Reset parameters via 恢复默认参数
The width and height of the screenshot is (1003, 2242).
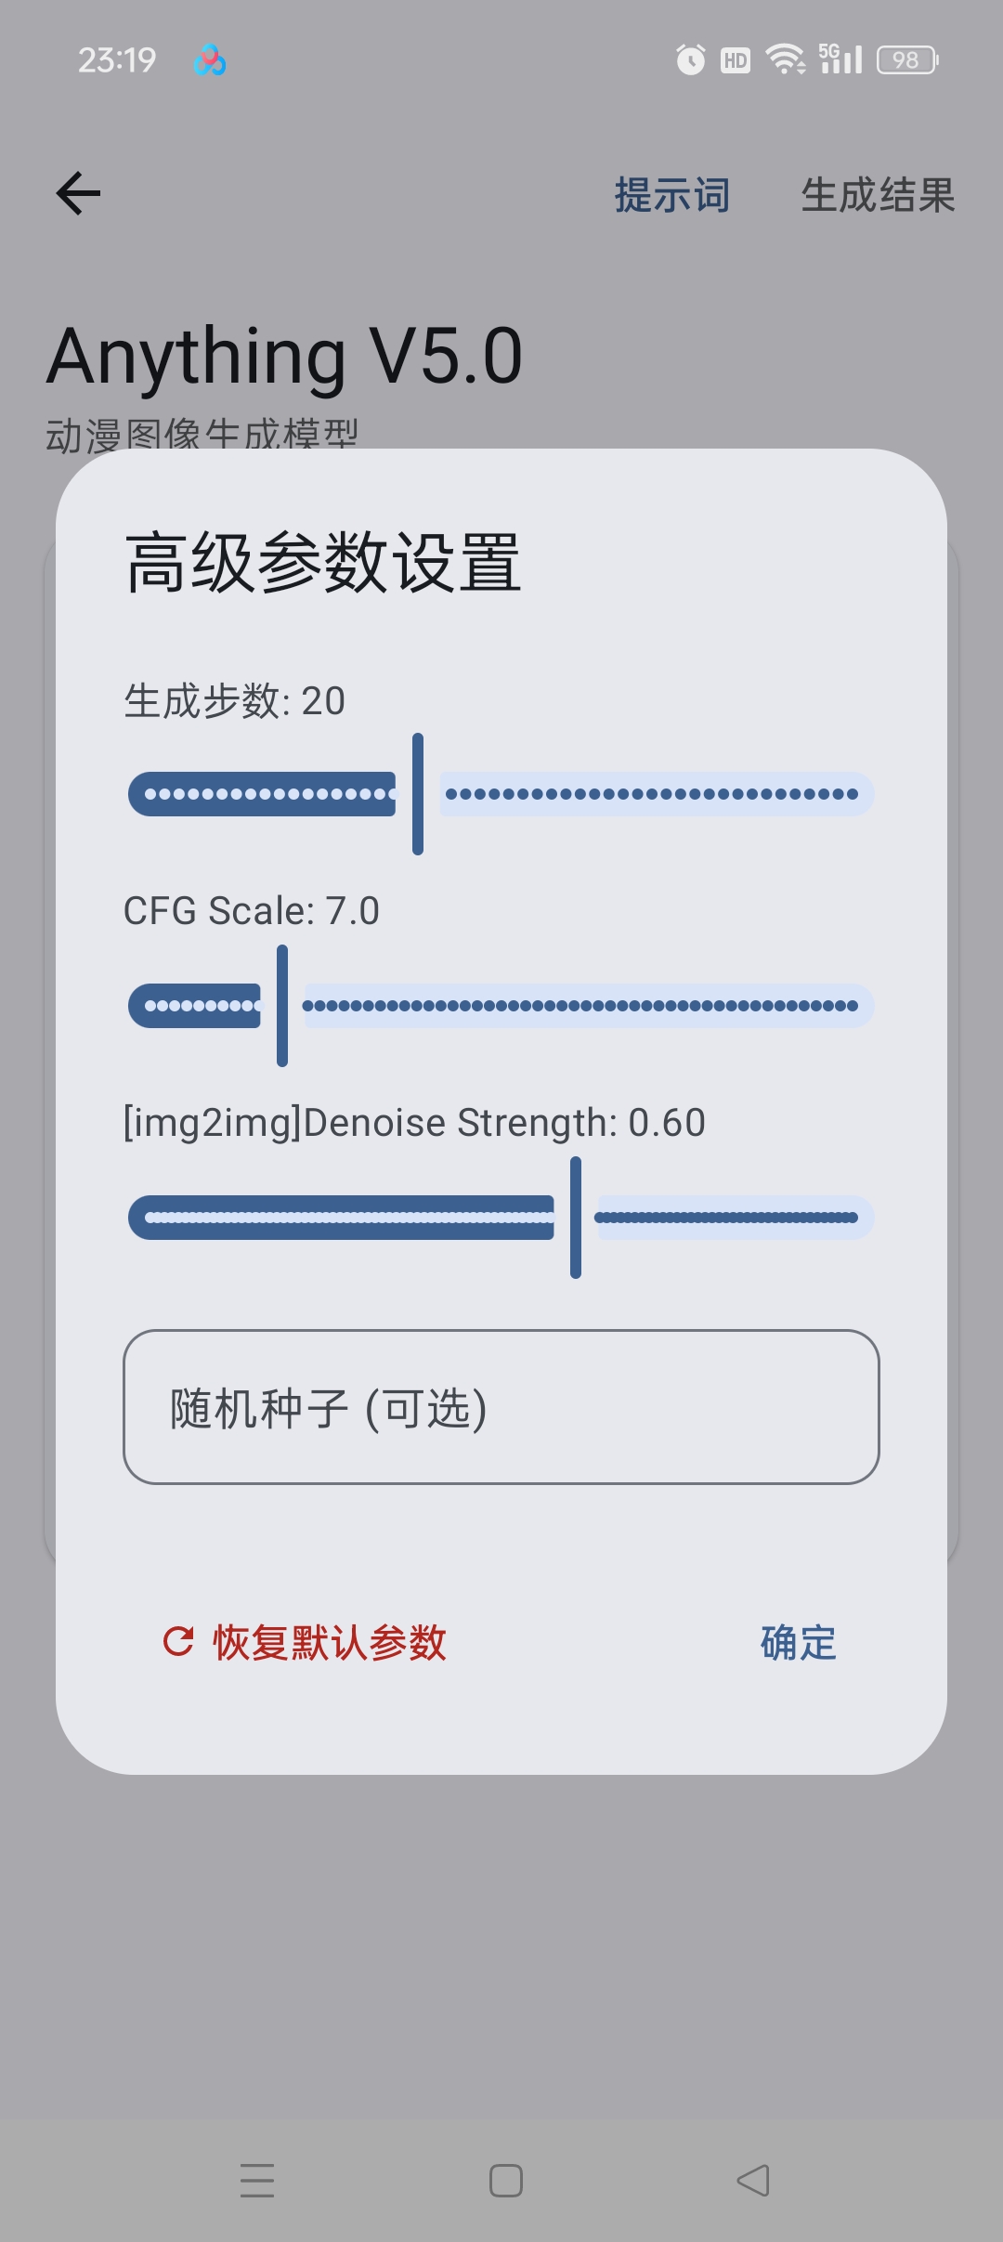tap(329, 1642)
